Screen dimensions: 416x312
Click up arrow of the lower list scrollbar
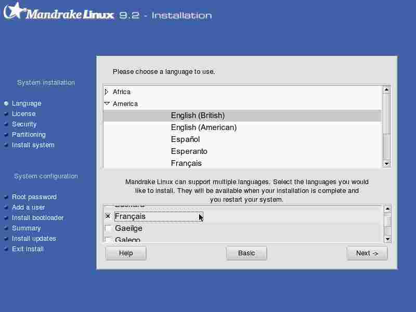pos(387,209)
